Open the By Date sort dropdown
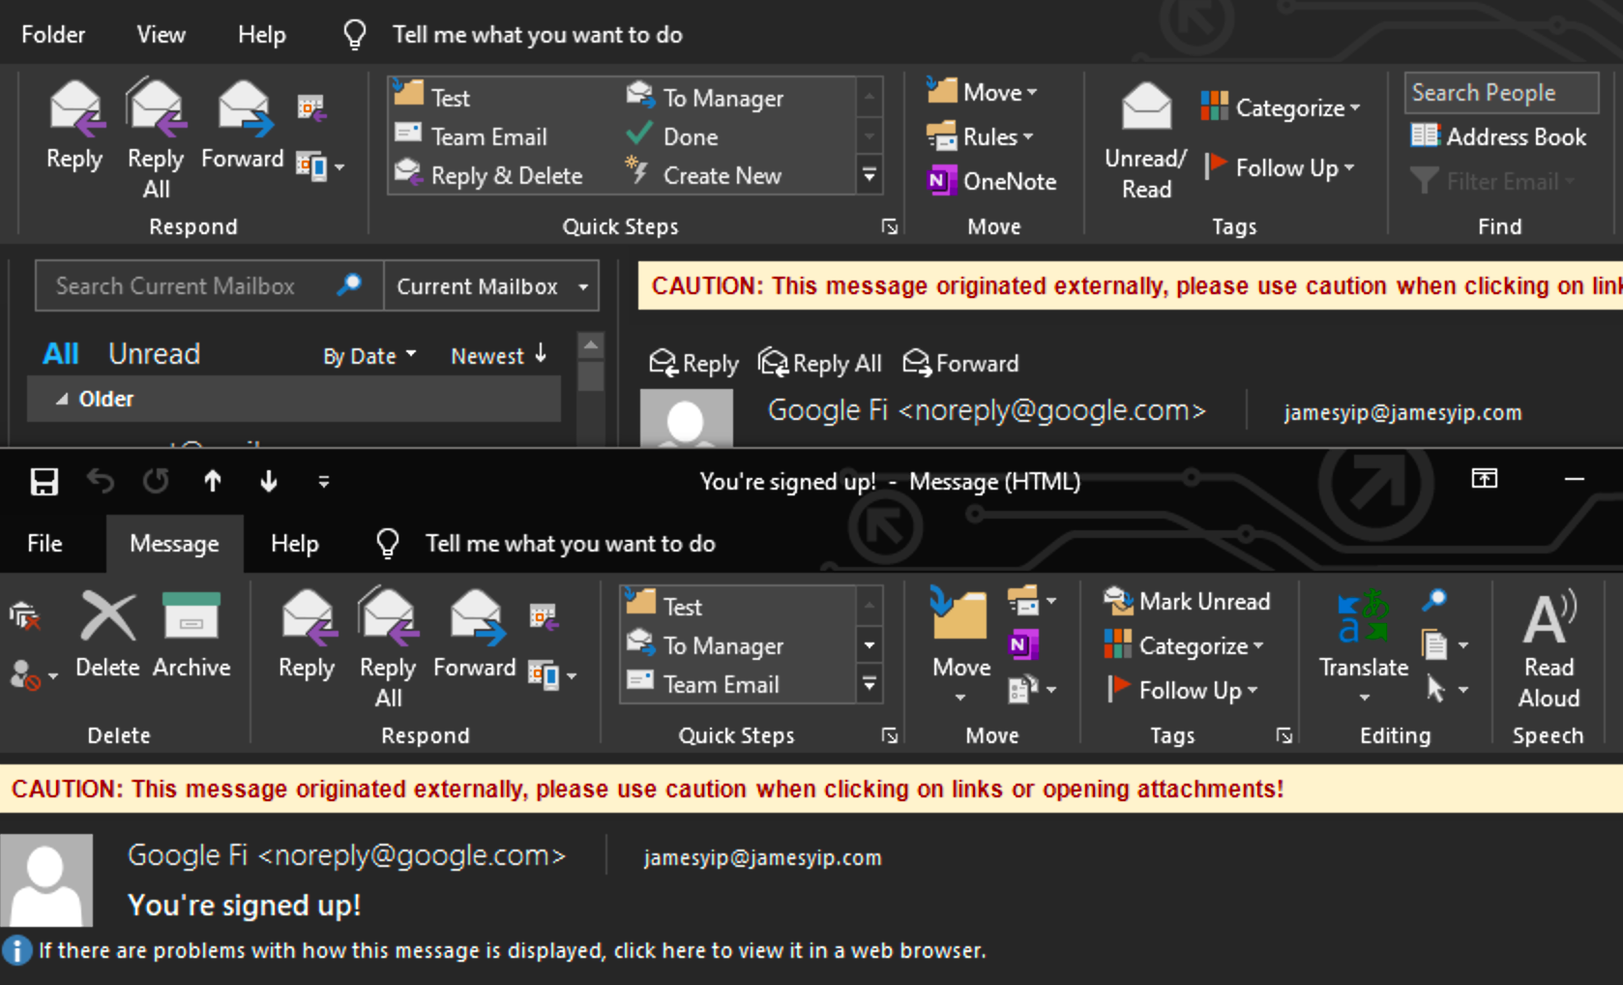Image resolution: width=1623 pixels, height=985 pixels. click(x=369, y=356)
